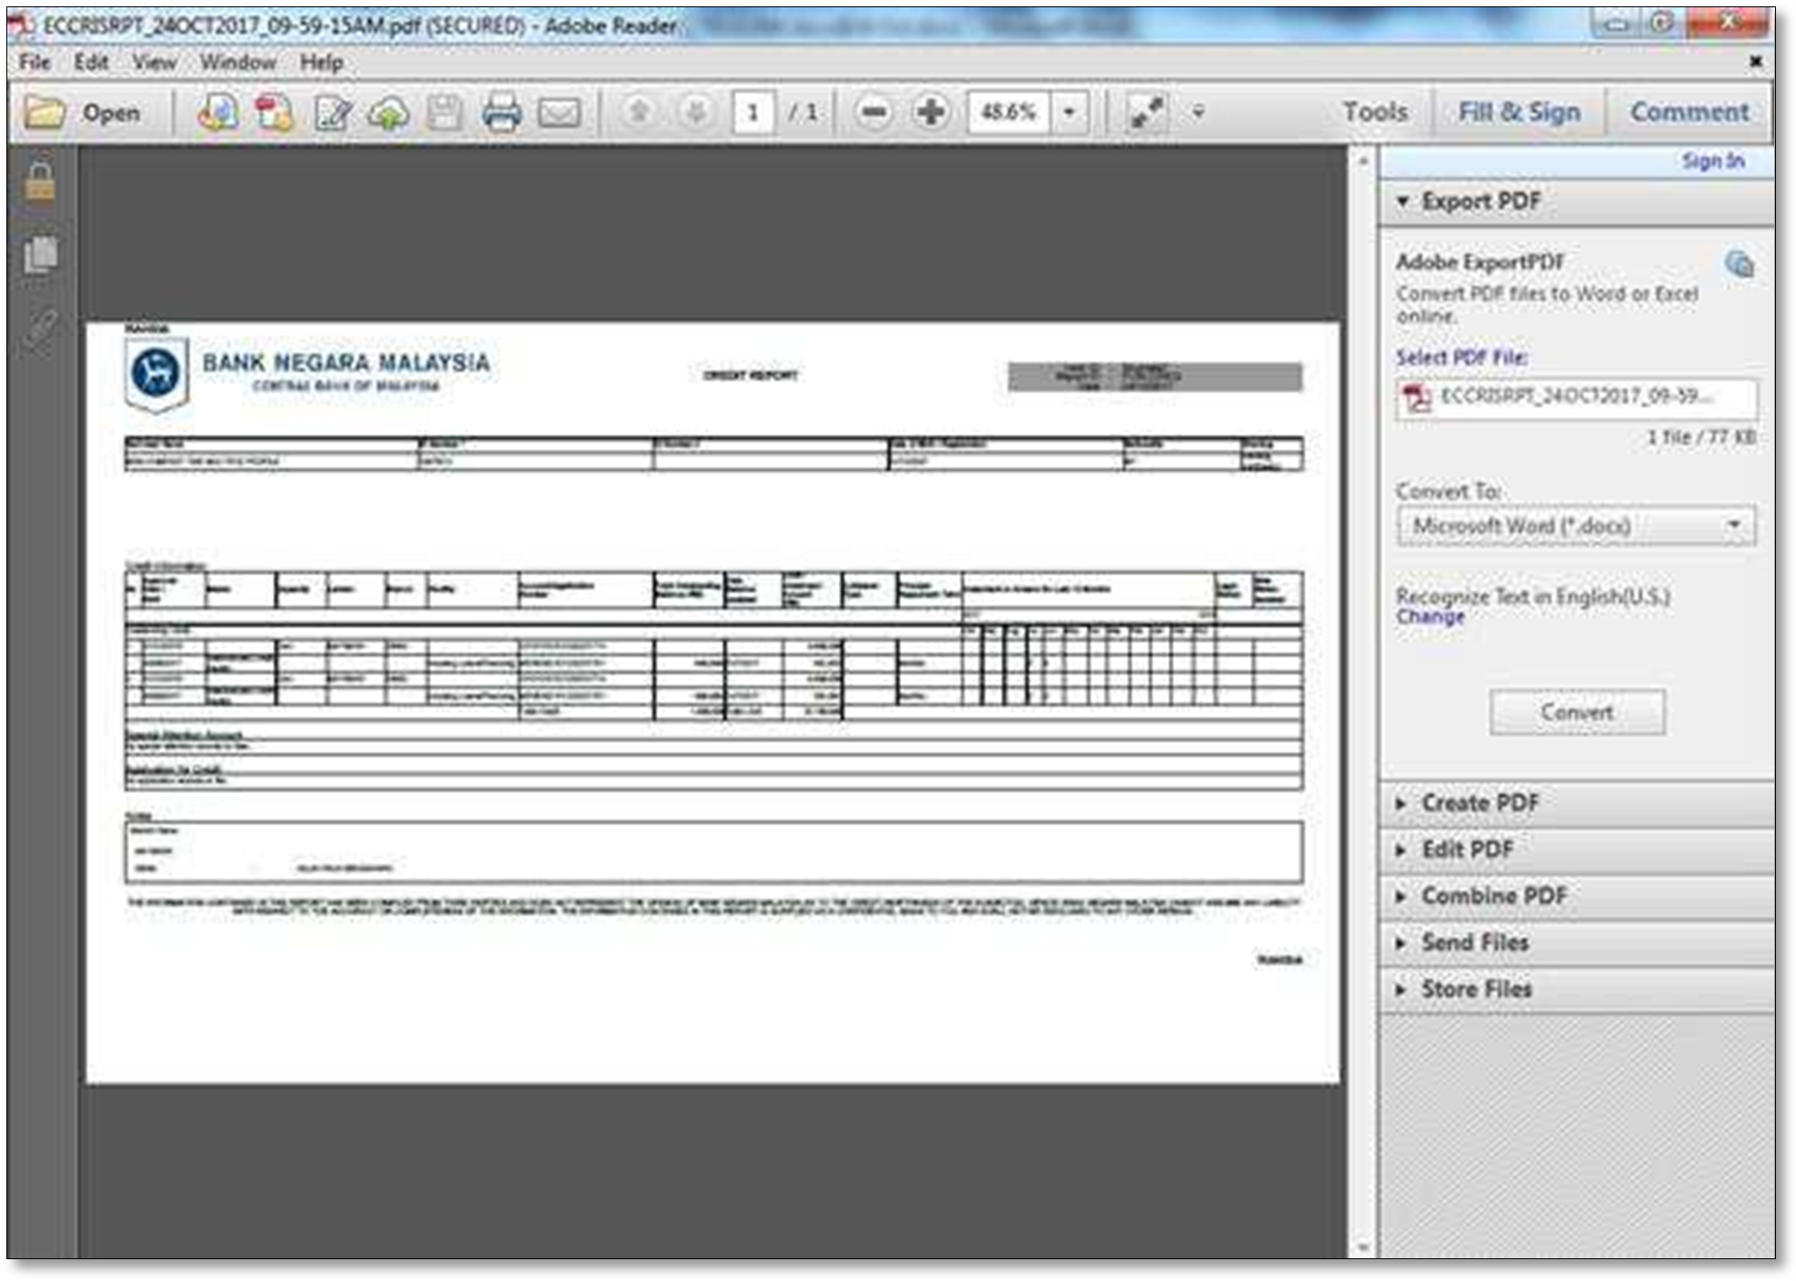This screenshot has width=1796, height=1281.
Task: Open the Fill & Sign pane tab
Action: tap(1519, 112)
